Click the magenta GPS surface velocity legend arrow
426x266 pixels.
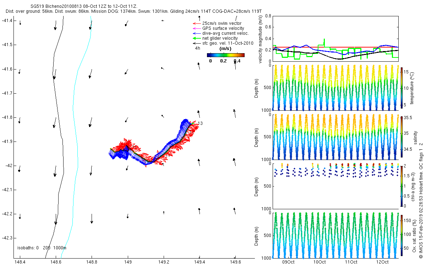[197, 28]
